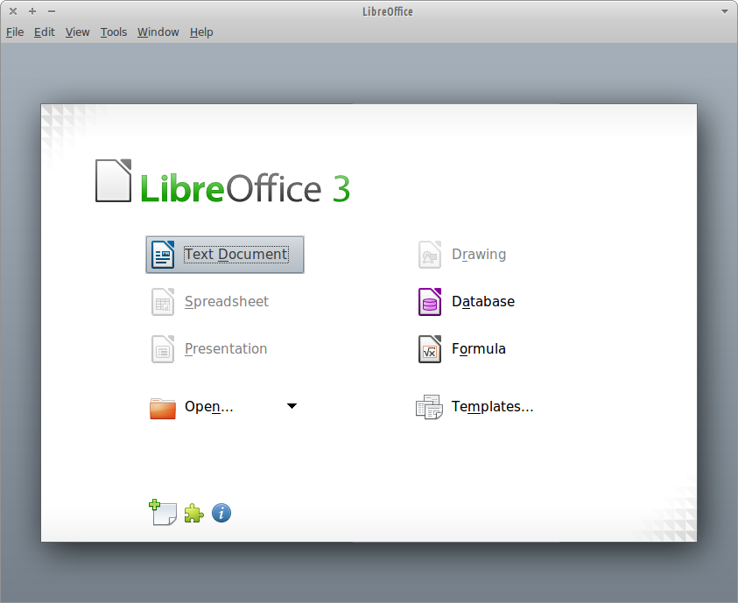Click the Formula square-root icon

[x=430, y=349]
